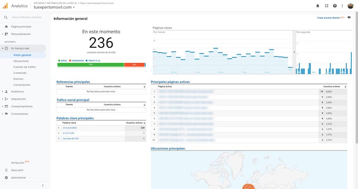Click Crear acceso directo link
This screenshot has height=189, width=358.
(328, 18)
